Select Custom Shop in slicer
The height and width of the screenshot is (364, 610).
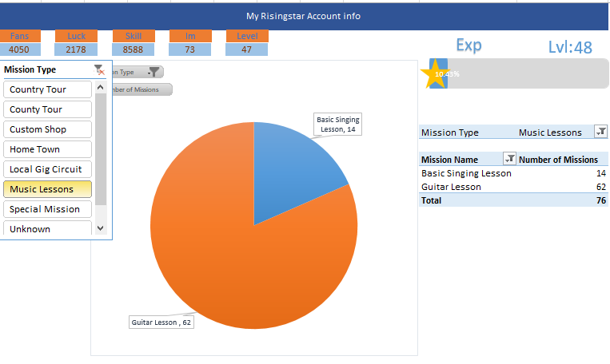47,129
